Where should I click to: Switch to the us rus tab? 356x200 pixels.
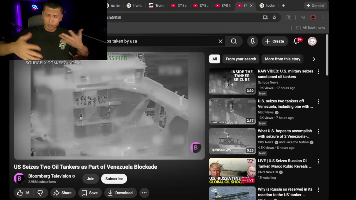pyautogui.click(x=114, y=6)
